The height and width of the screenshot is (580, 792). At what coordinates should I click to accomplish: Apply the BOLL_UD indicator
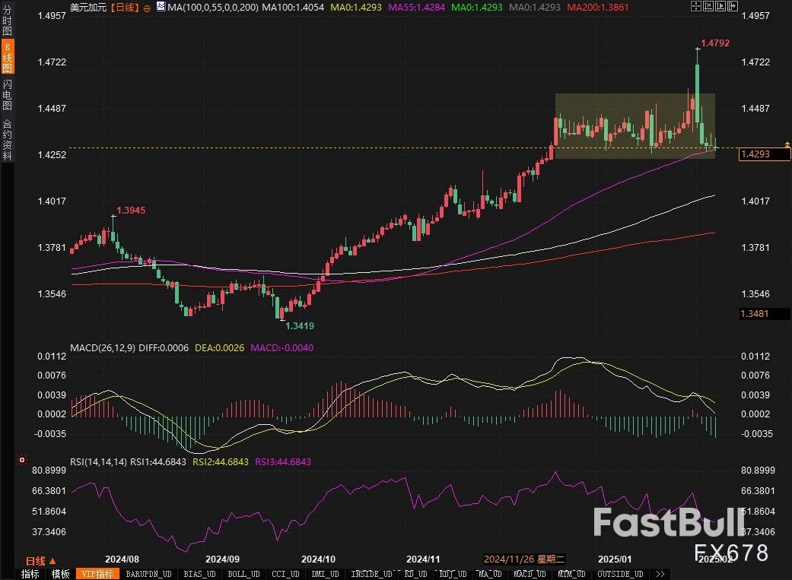243,574
